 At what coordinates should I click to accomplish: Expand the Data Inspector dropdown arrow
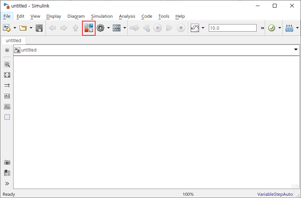pos(203,28)
